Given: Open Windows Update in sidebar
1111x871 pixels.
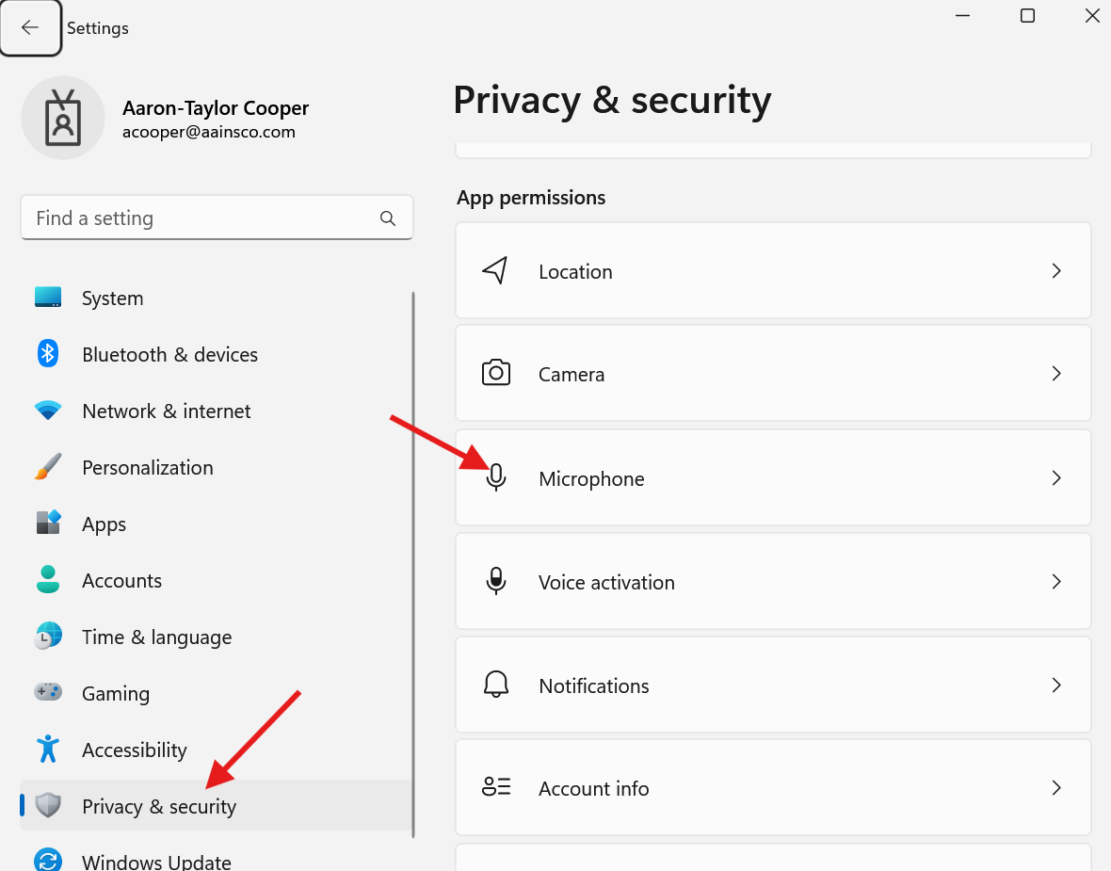Looking at the screenshot, I should (156, 862).
